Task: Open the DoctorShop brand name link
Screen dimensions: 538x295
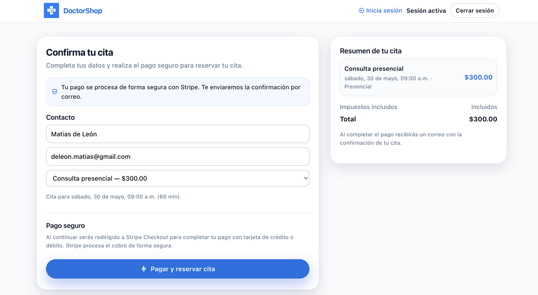Action: (x=83, y=11)
